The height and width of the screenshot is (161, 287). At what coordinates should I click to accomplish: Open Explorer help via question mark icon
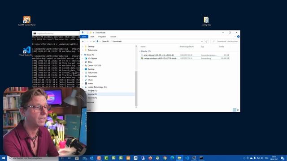238,37
